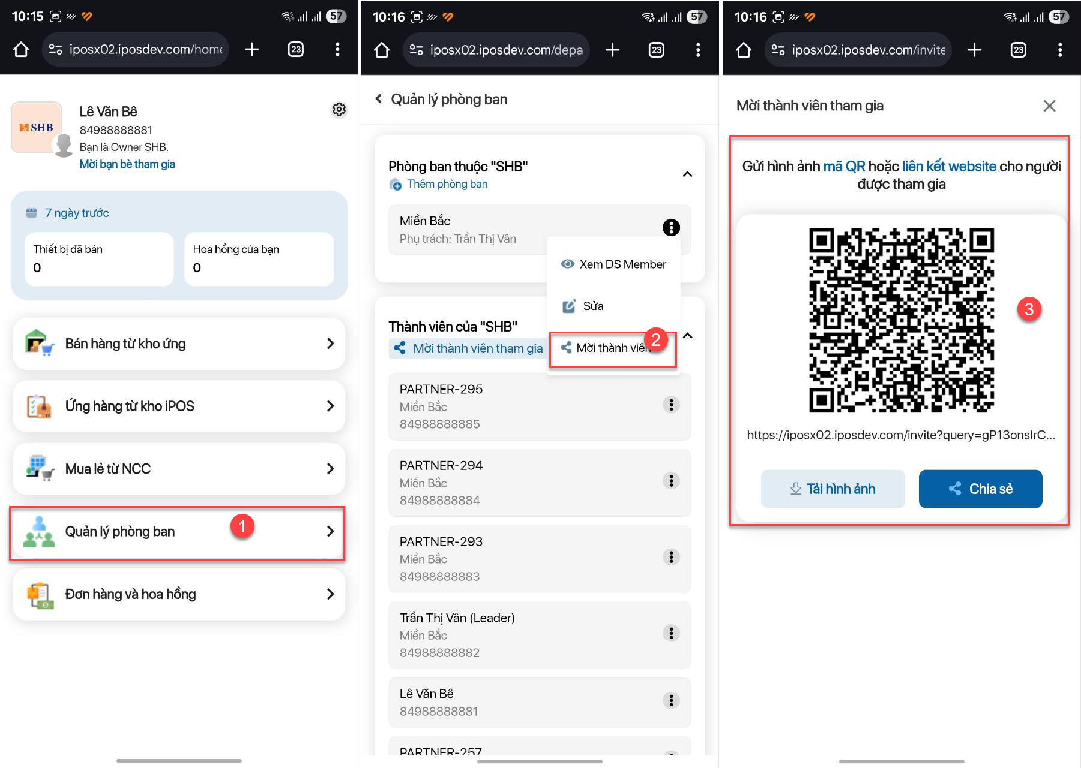Tap home icon in middle browser toolbar
The width and height of the screenshot is (1081, 768).
(x=382, y=50)
